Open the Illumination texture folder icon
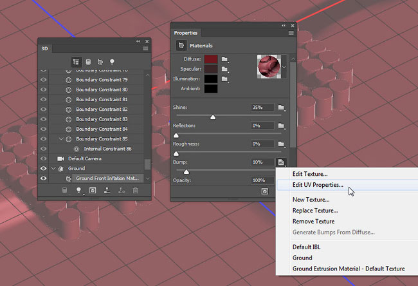 224,79
